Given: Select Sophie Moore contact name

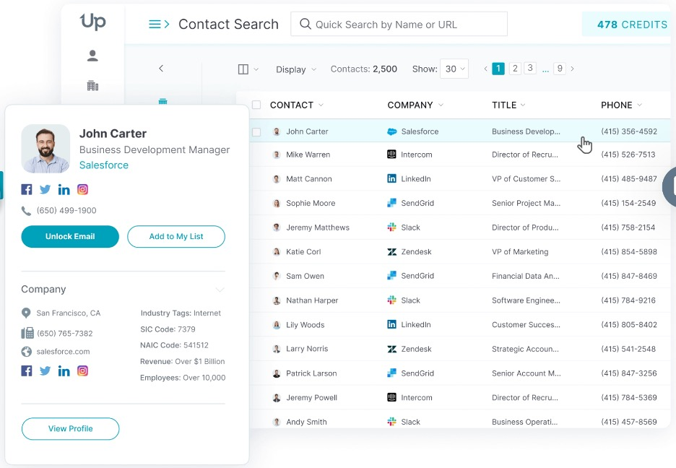Looking at the screenshot, I should (x=311, y=203).
